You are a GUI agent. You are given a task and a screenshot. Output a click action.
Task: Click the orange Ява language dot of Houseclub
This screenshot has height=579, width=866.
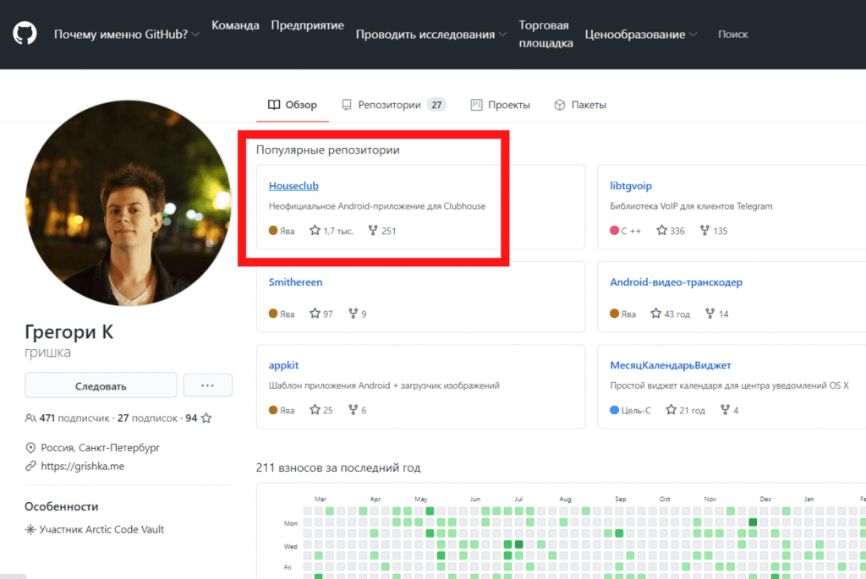click(x=273, y=230)
